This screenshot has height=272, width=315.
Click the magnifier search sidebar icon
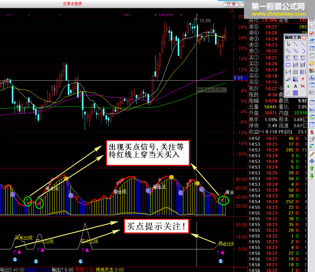coord(312,85)
